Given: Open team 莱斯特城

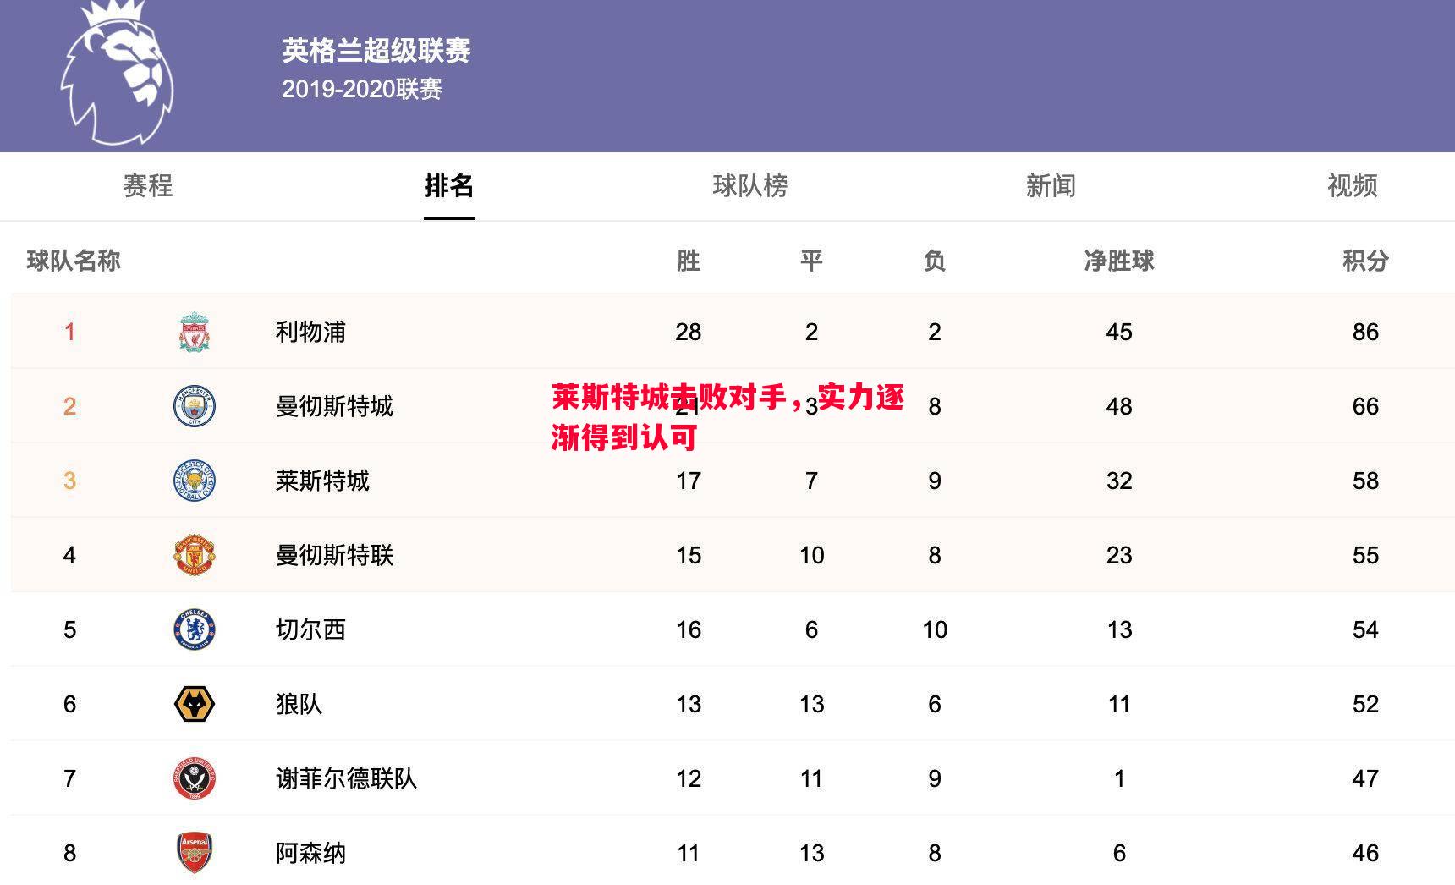Looking at the screenshot, I should tap(322, 481).
